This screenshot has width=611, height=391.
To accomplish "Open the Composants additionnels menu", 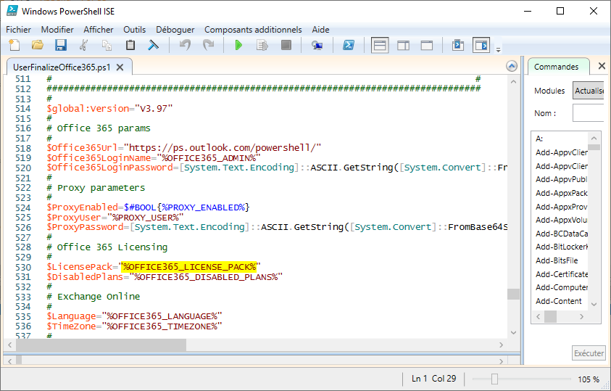I will coord(253,30).
